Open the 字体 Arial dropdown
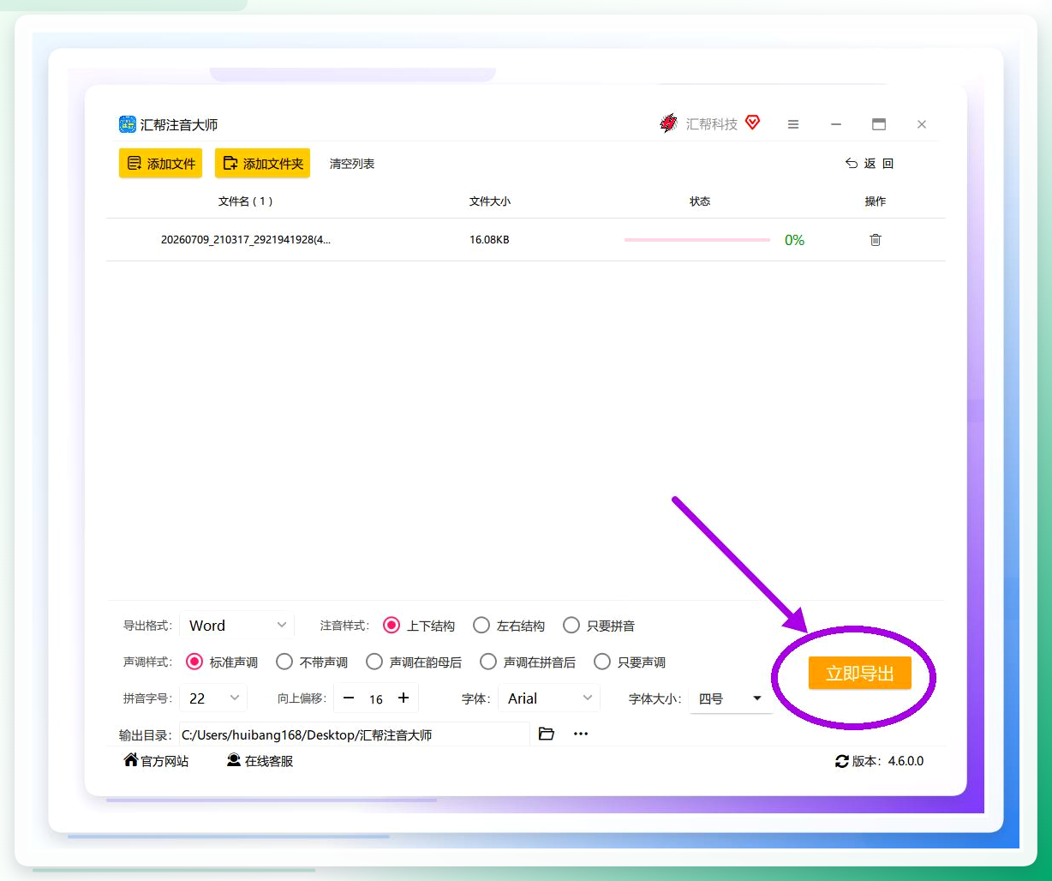This screenshot has height=881, width=1052. [549, 698]
